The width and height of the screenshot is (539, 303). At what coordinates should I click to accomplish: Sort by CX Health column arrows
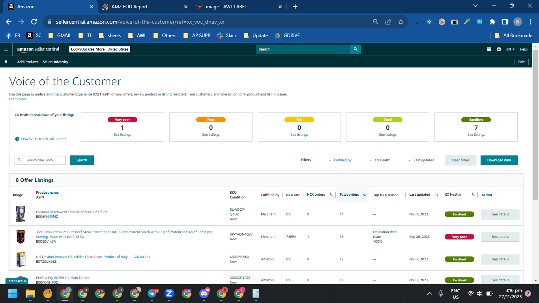point(473,195)
